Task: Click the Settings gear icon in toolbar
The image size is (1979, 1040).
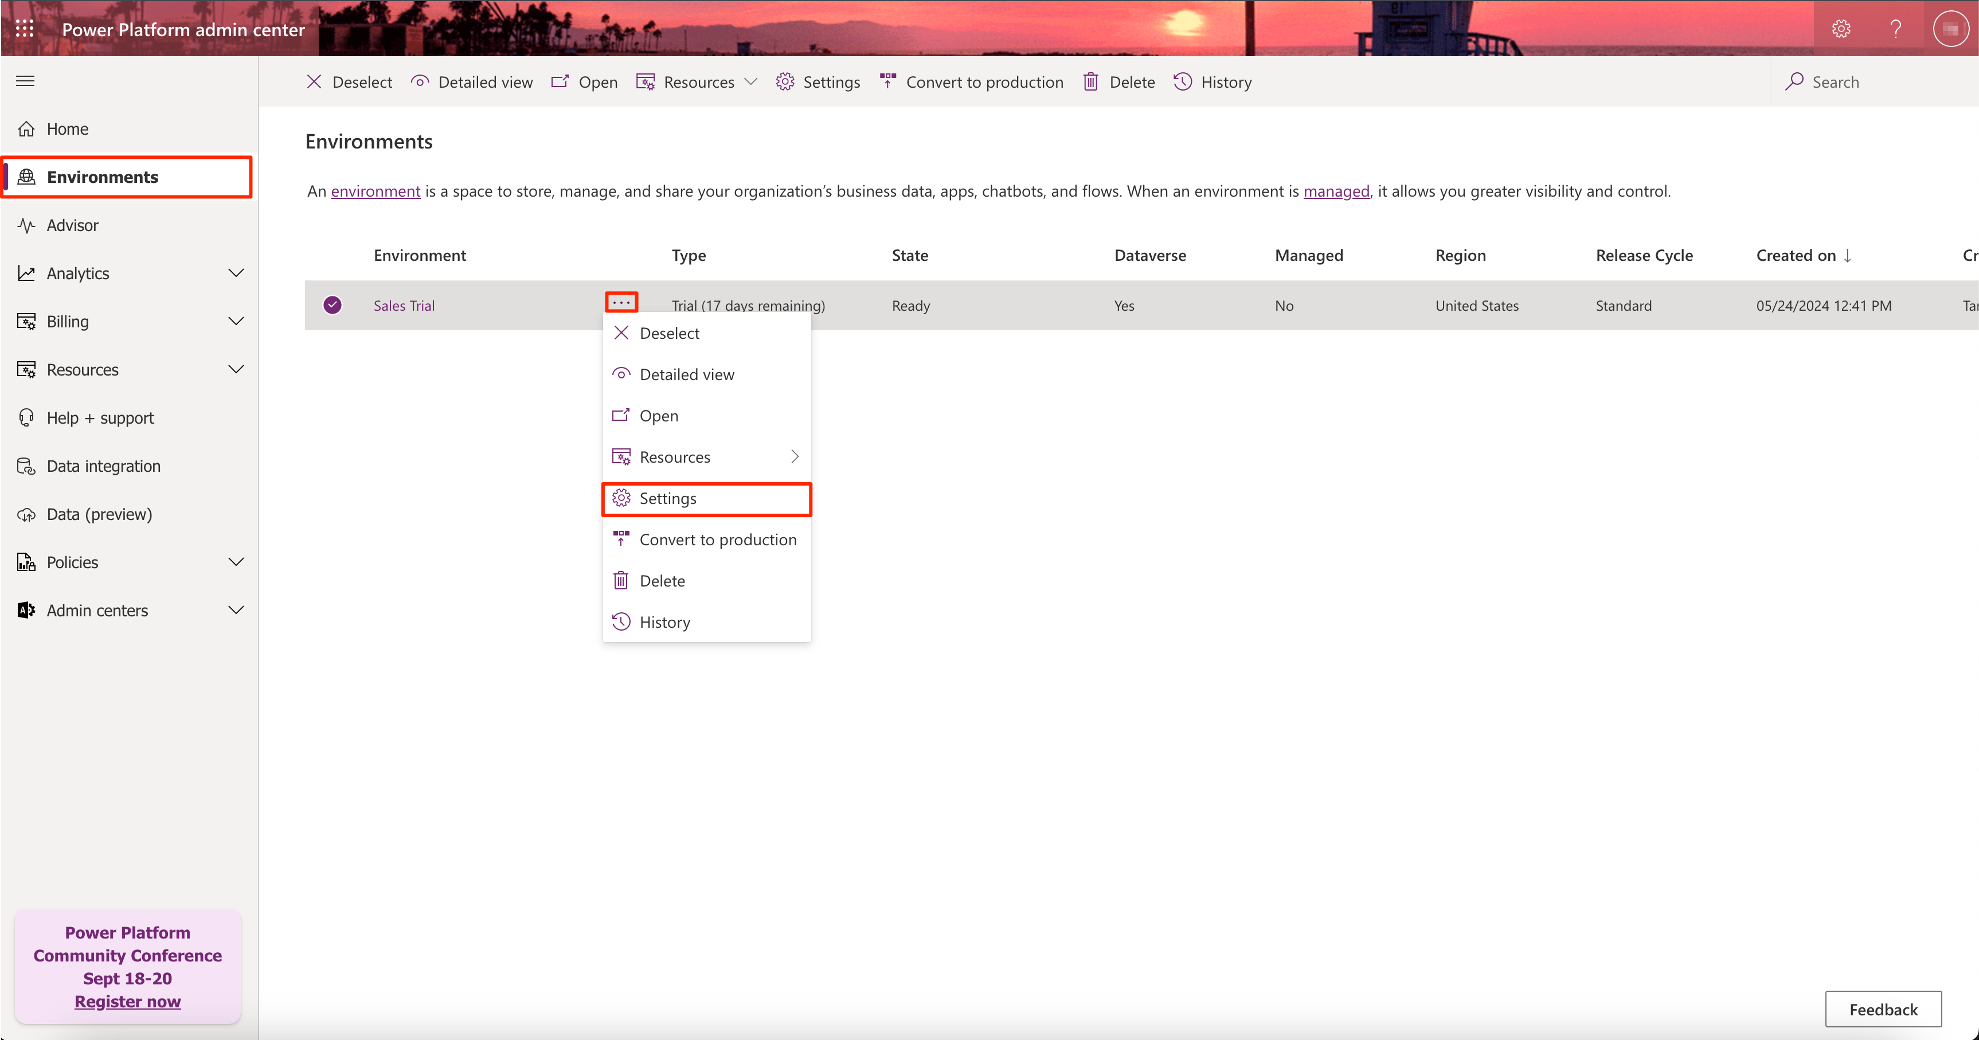Action: (785, 81)
